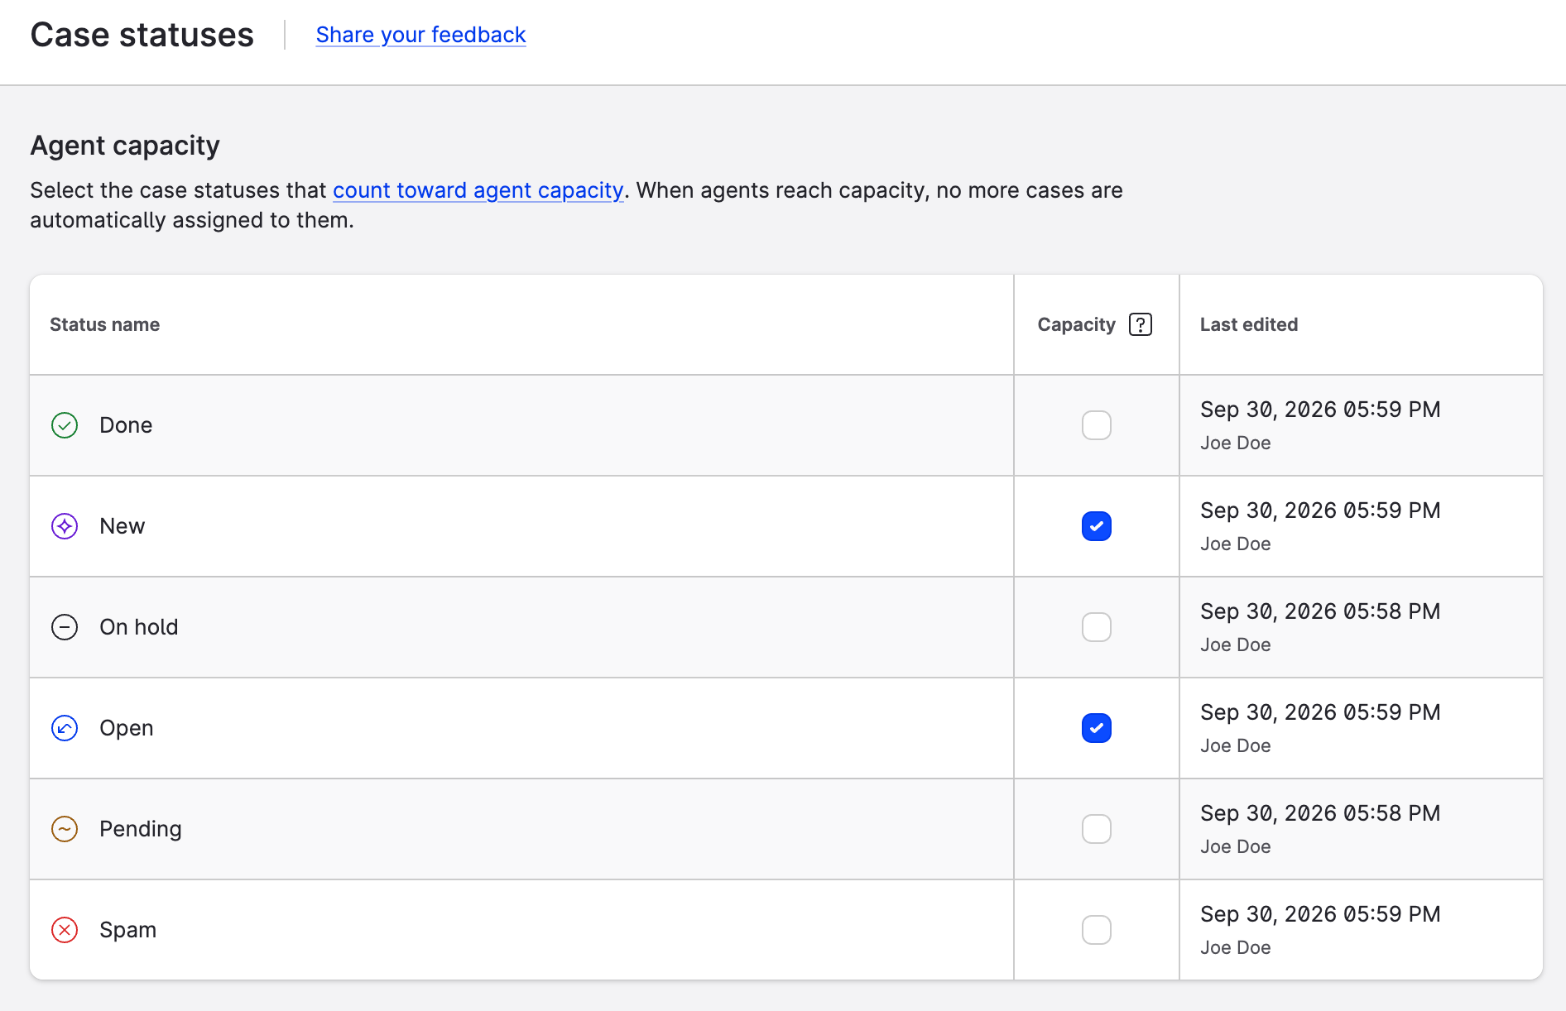
Task: Select the Open status name
Action: [126, 728]
